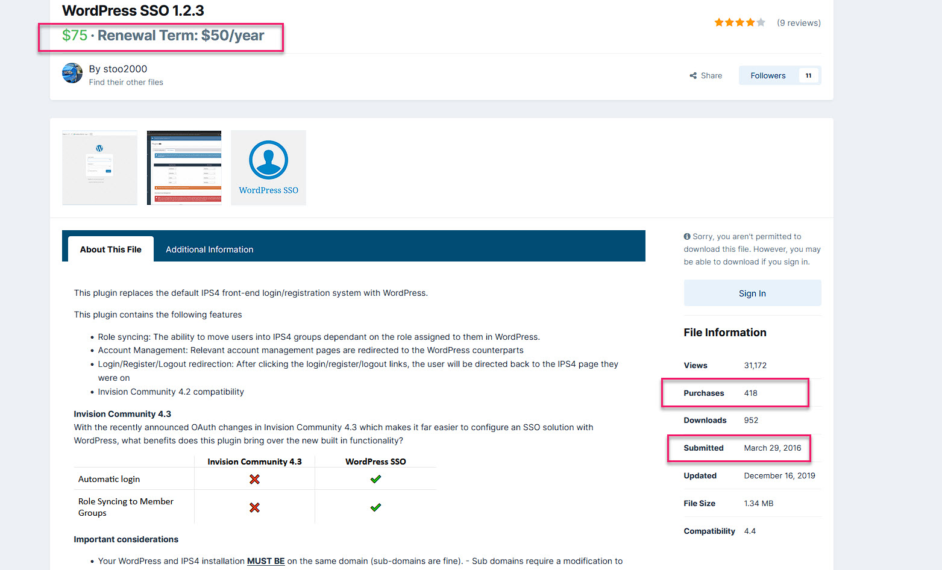
Task: Click the Invision Community 4.3 section heading
Action: [x=122, y=414]
